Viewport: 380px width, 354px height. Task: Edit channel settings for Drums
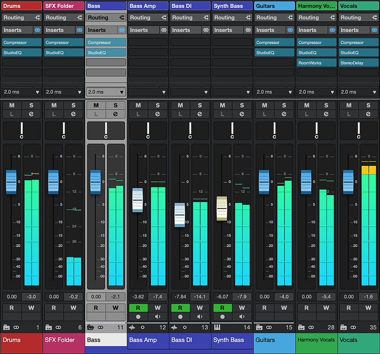31,114
